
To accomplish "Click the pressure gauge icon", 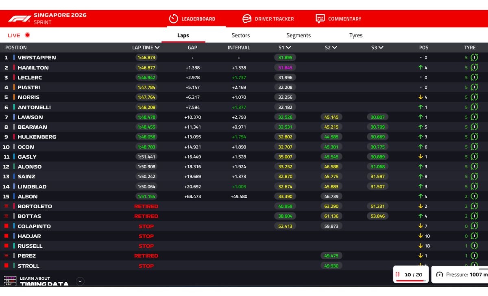I will click(x=439, y=274).
